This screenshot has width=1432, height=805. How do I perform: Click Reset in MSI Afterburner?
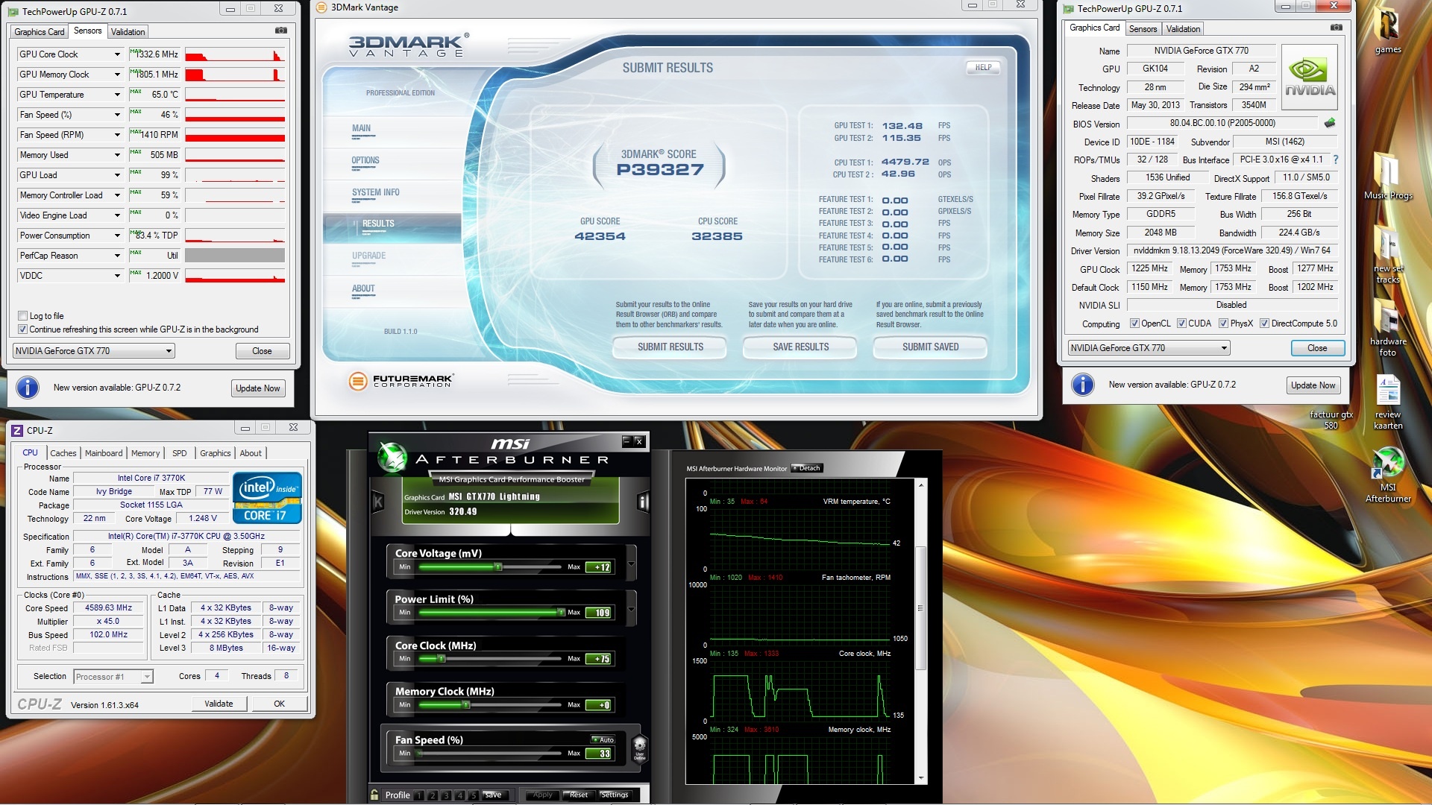coord(579,795)
